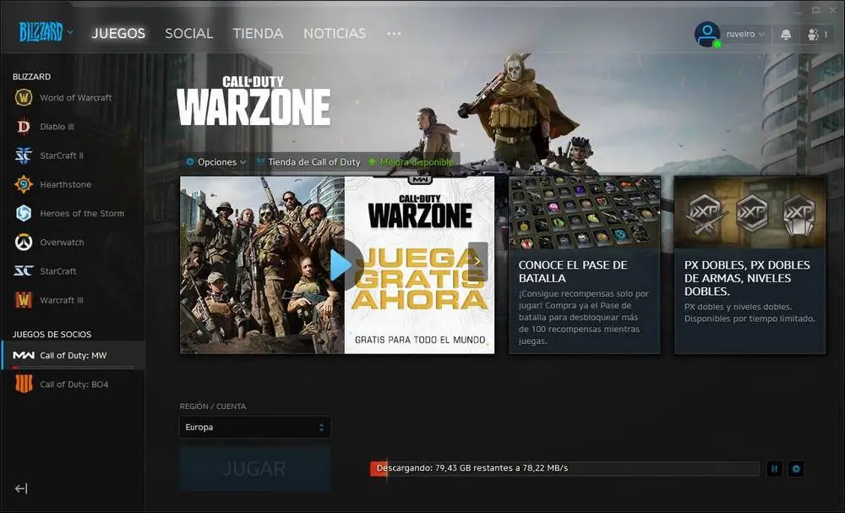Screen dimensions: 845x513
Task: Open World of Warcraft game label
Action: 76,97
